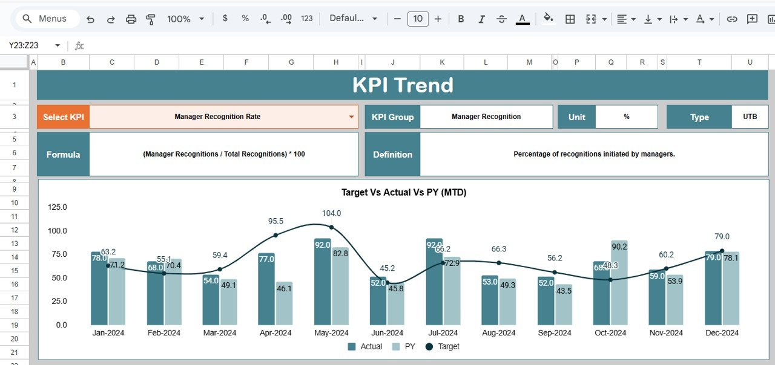Open the 123 more formats menu
The width and height of the screenshot is (775, 365).
coord(307,19)
